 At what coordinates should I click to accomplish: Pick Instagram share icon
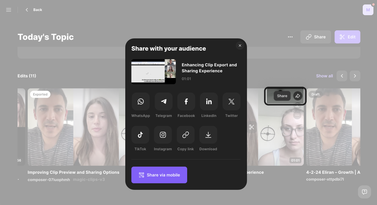coord(163,135)
